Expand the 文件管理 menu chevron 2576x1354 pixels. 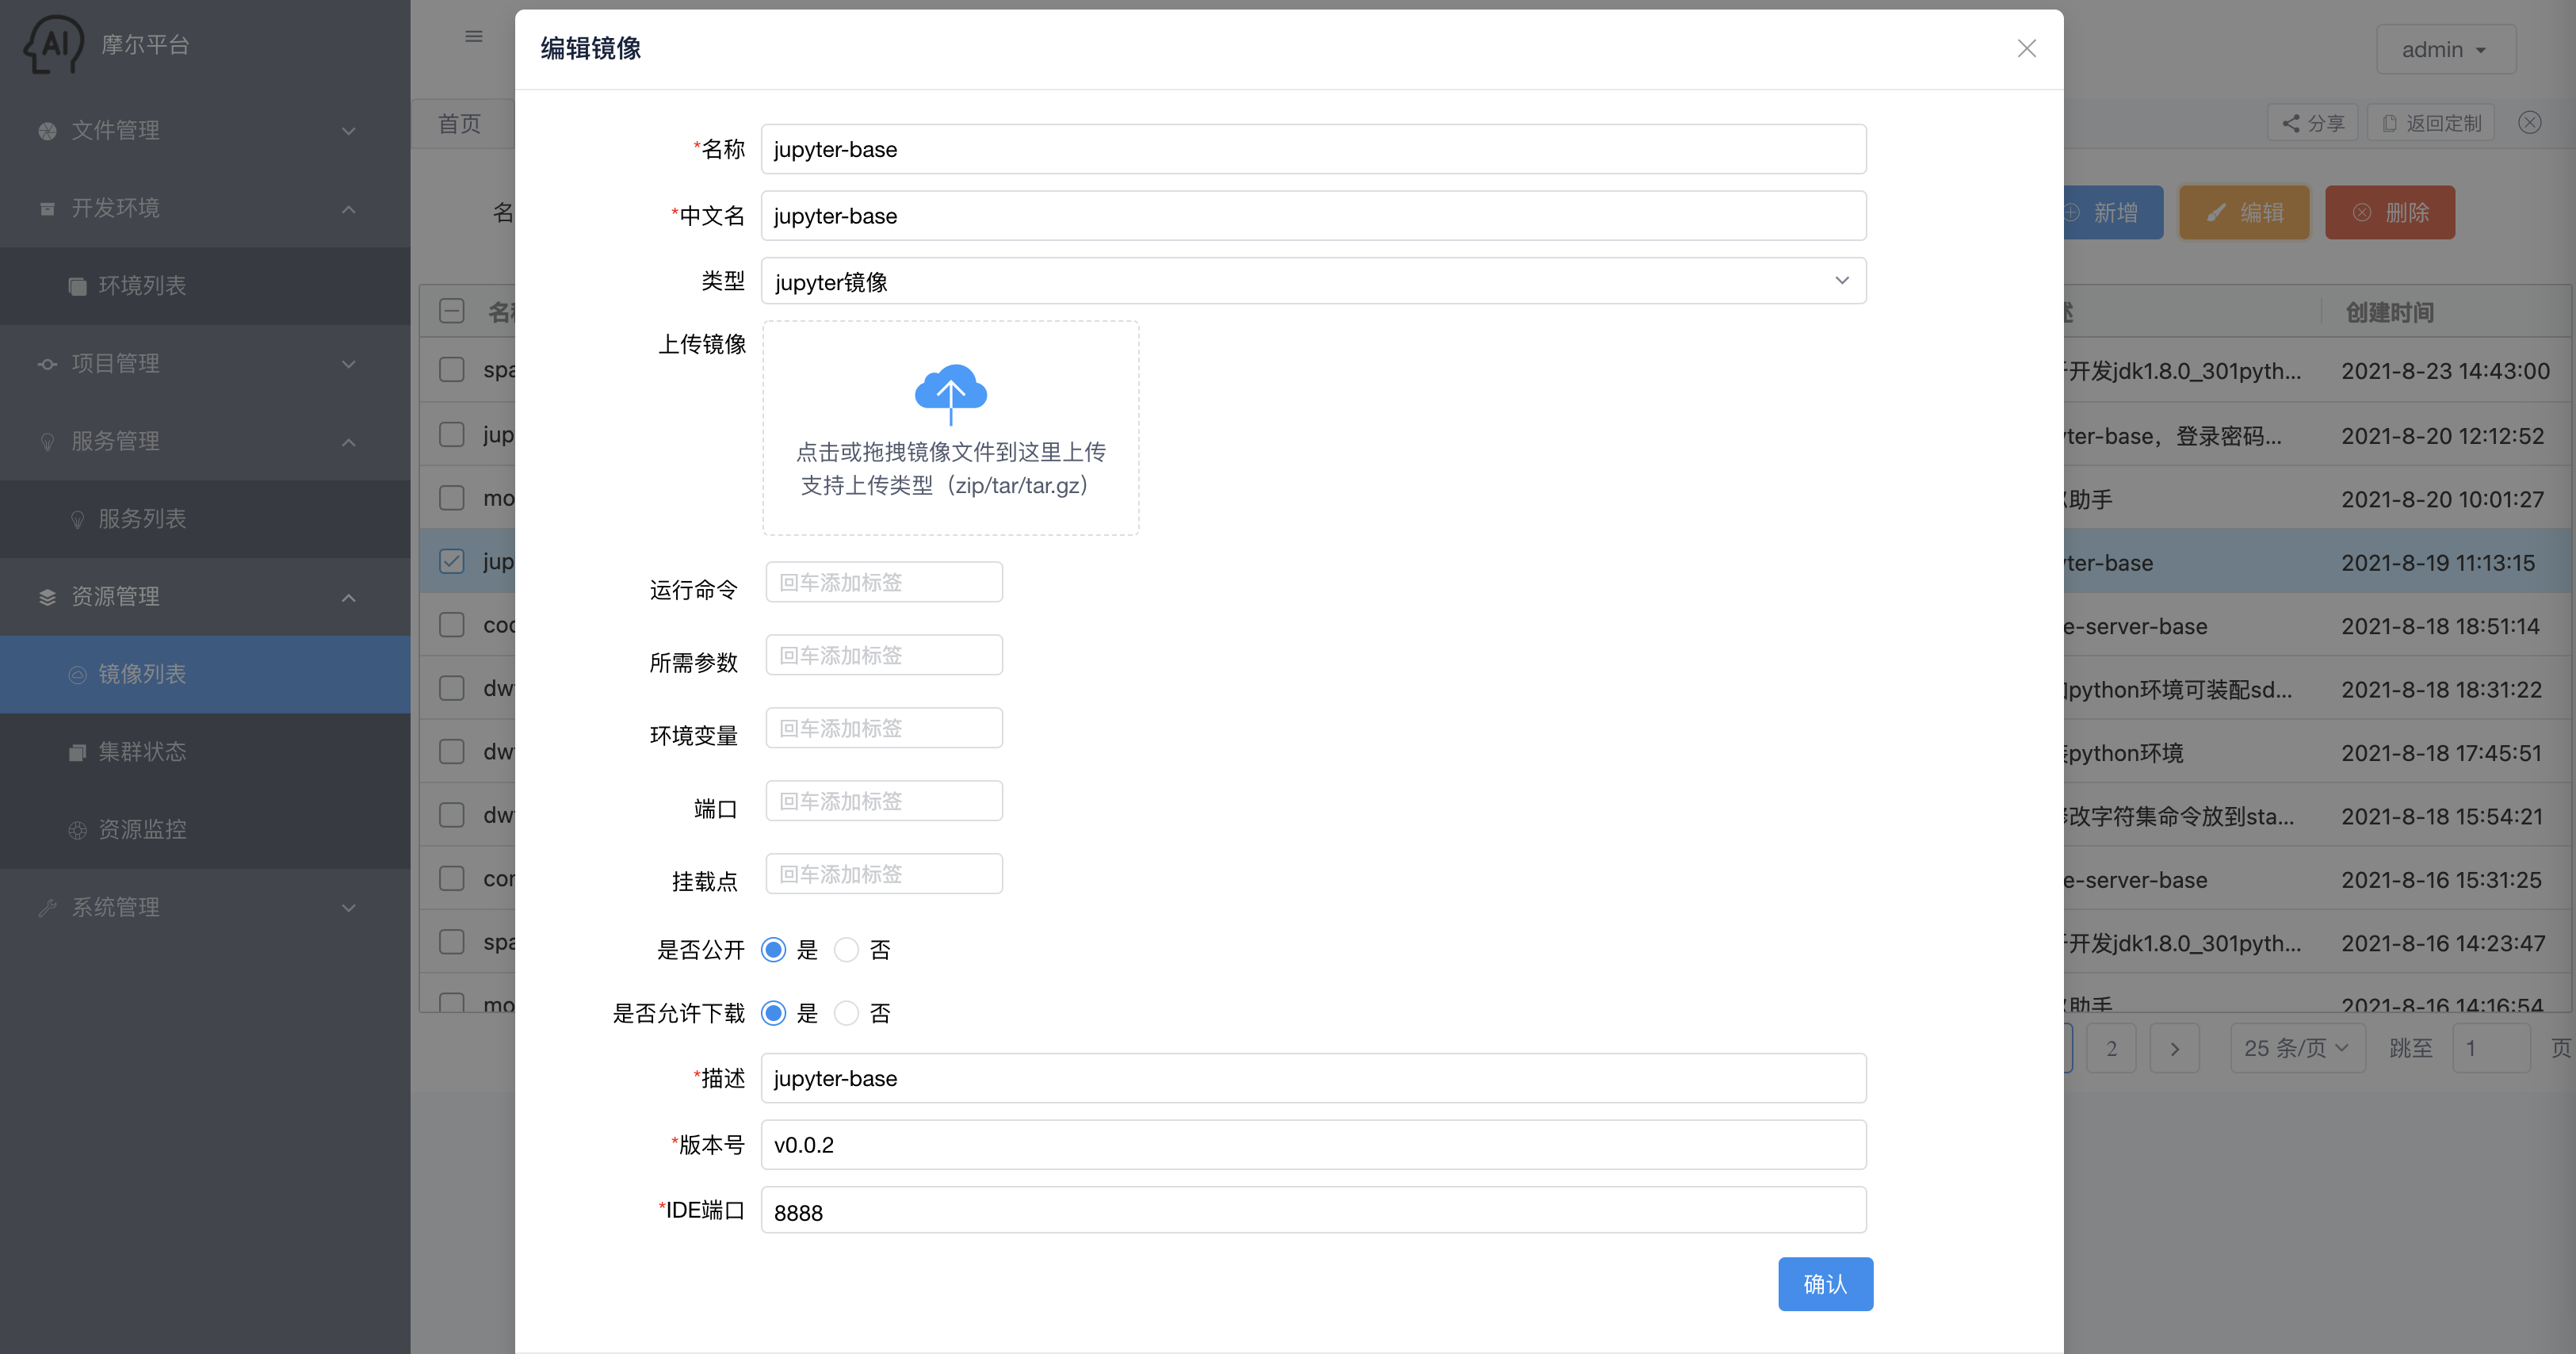[348, 131]
